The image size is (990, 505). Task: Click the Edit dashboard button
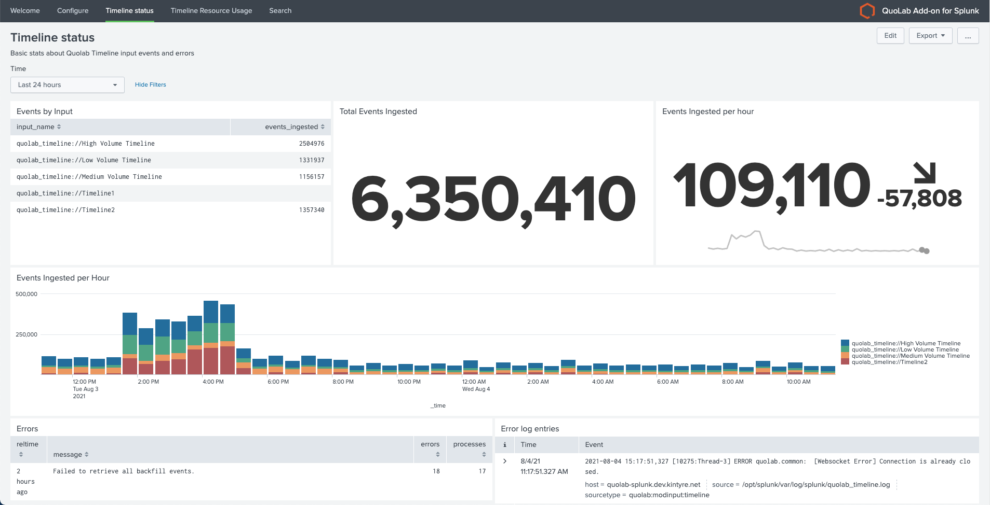coord(890,36)
